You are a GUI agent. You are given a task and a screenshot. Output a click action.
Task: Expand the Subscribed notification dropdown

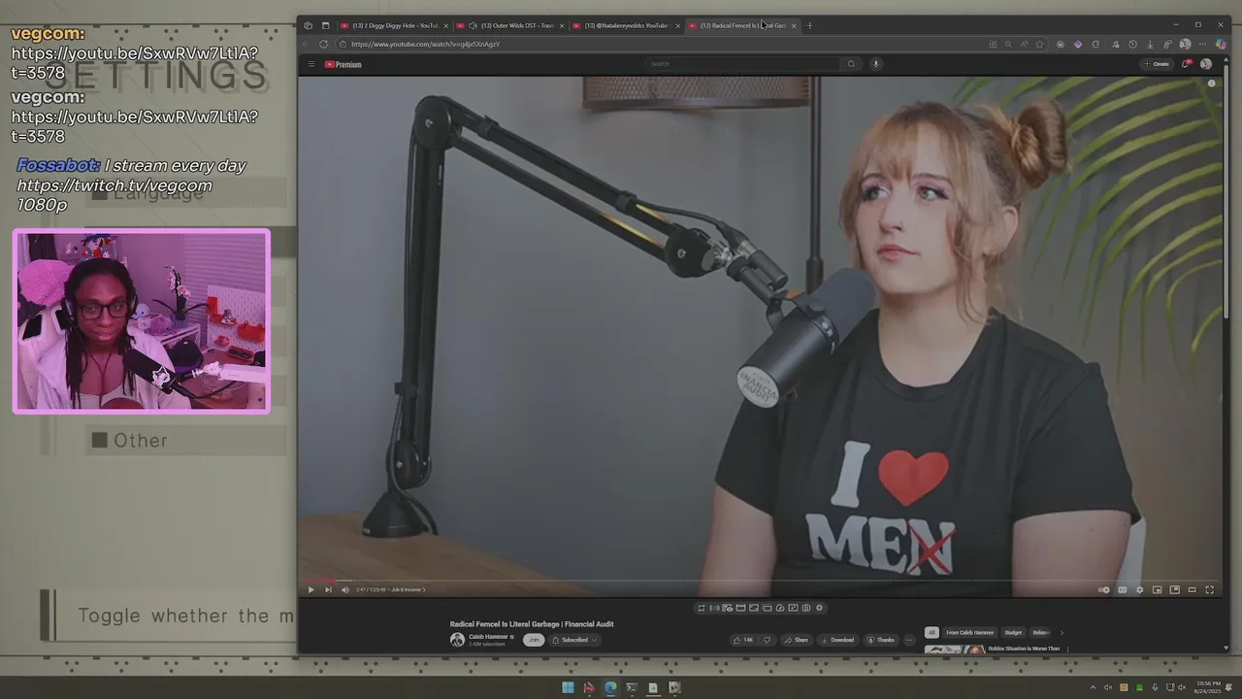(x=574, y=640)
